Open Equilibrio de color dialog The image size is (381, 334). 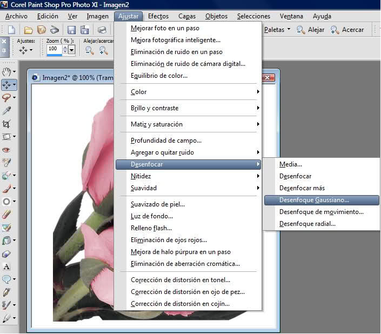click(x=188, y=76)
